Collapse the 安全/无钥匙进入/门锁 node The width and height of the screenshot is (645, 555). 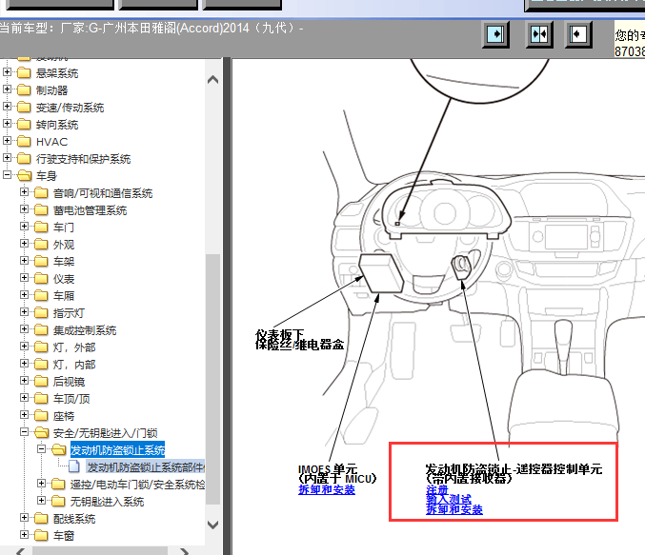click(24, 432)
